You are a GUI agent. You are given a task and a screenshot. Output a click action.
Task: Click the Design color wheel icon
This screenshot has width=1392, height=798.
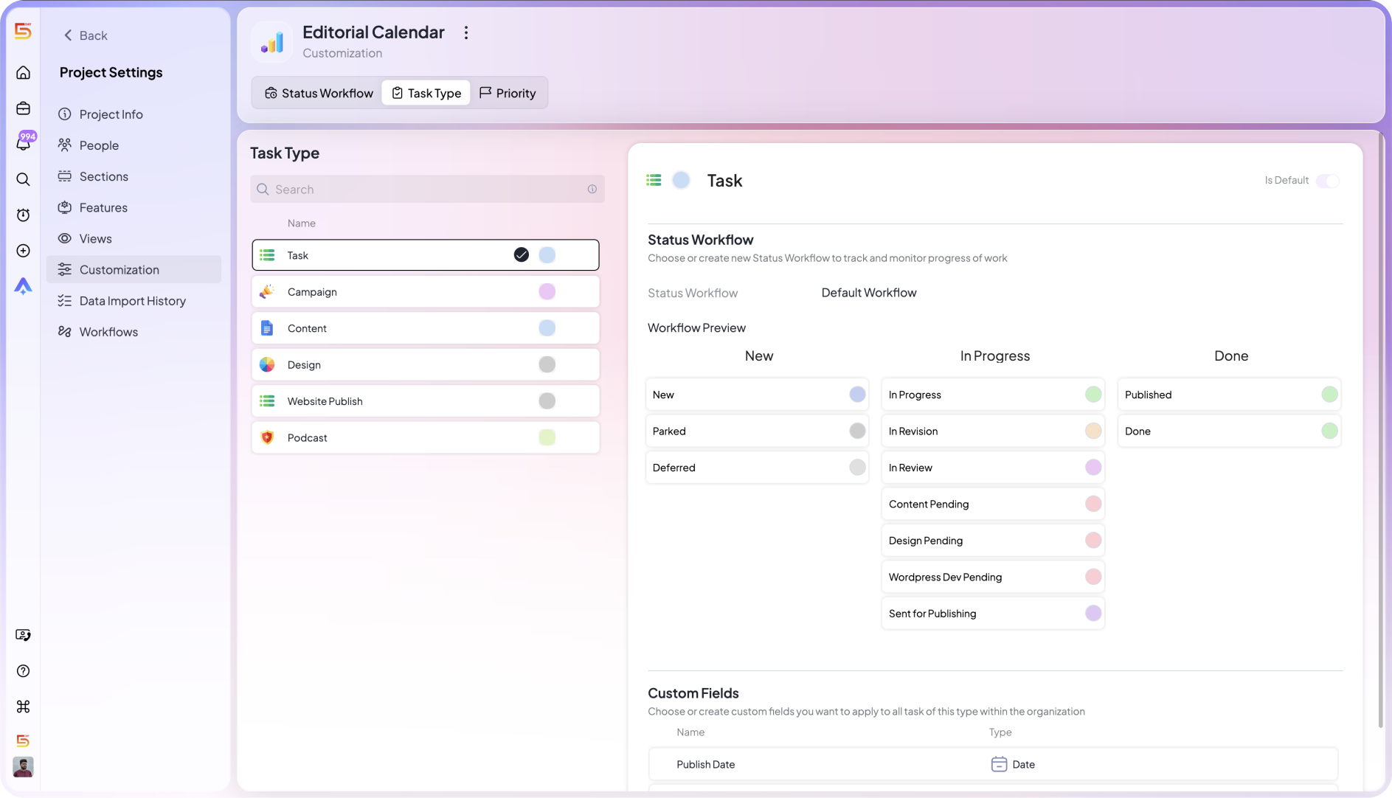click(x=267, y=365)
